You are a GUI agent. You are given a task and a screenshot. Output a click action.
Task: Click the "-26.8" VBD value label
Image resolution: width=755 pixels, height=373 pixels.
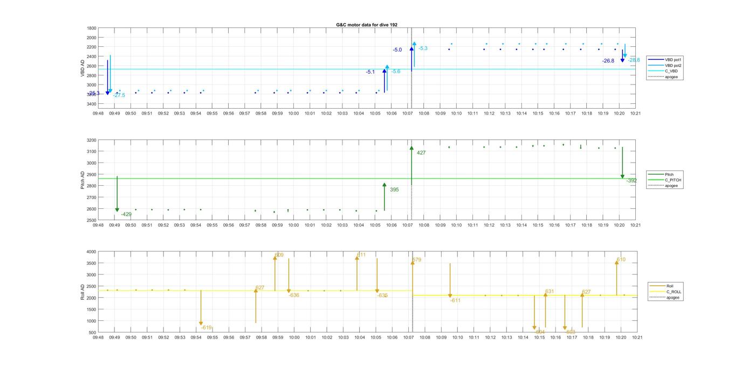tap(608, 61)
